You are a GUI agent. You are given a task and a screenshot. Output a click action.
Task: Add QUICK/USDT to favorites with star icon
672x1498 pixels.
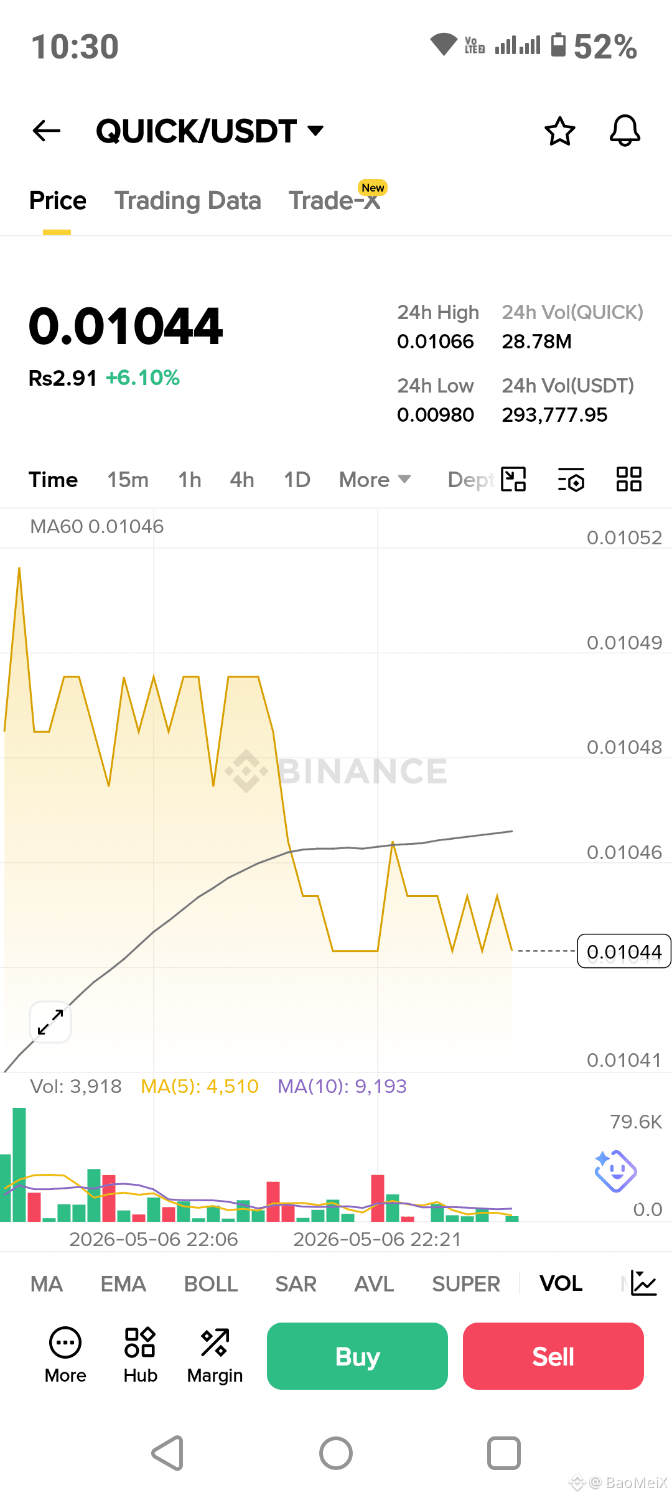[x=559, y=131]
